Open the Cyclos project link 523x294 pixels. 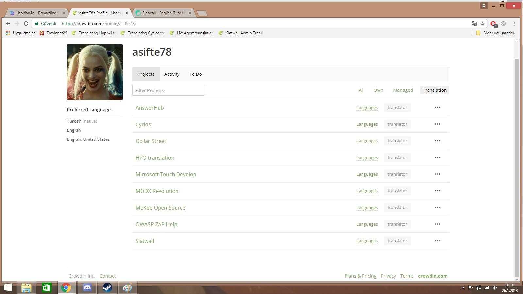pyautogui.click(x=143, y=124)
